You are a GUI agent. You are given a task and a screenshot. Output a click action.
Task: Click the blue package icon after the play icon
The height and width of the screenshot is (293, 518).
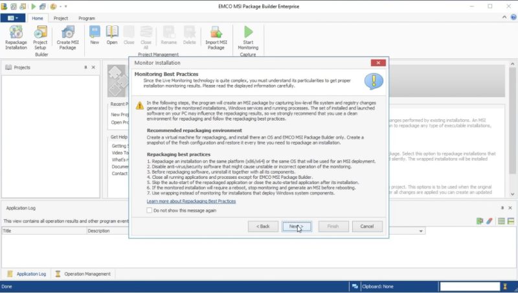point(43,6)
